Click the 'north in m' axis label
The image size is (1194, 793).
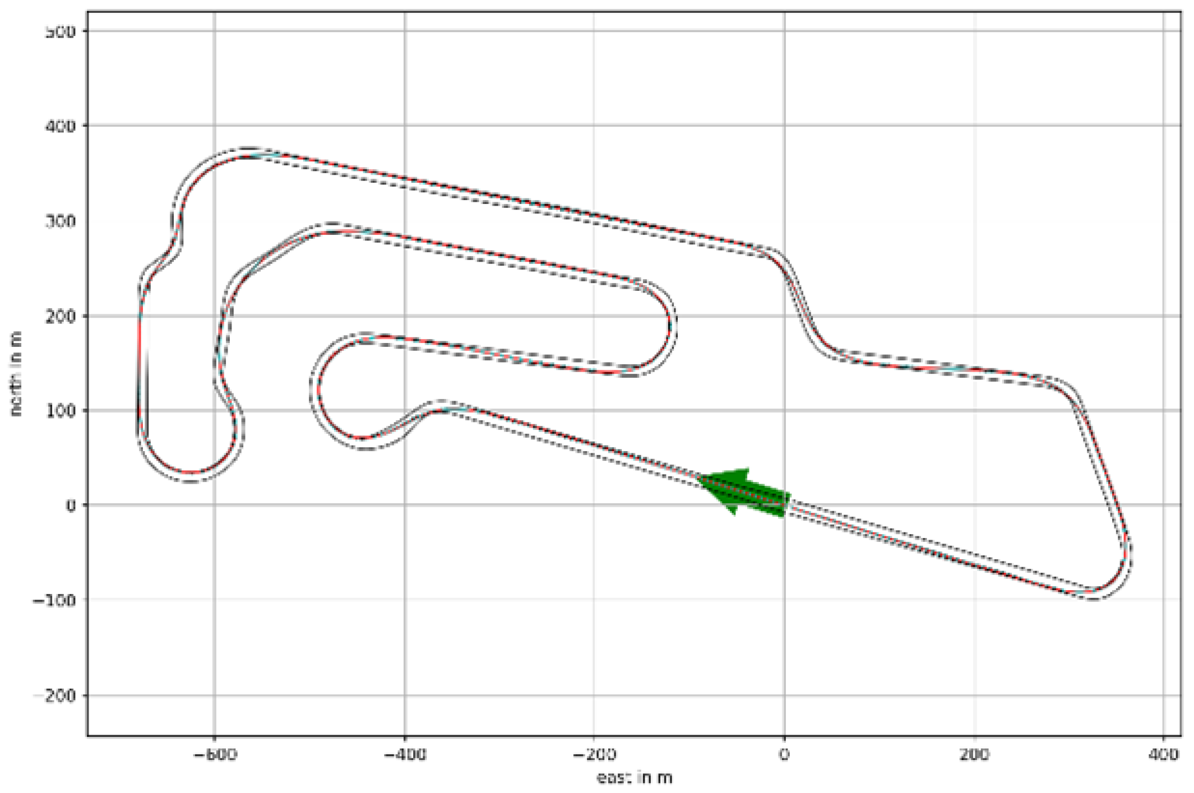pyautogui.click(x=16, y=373)
